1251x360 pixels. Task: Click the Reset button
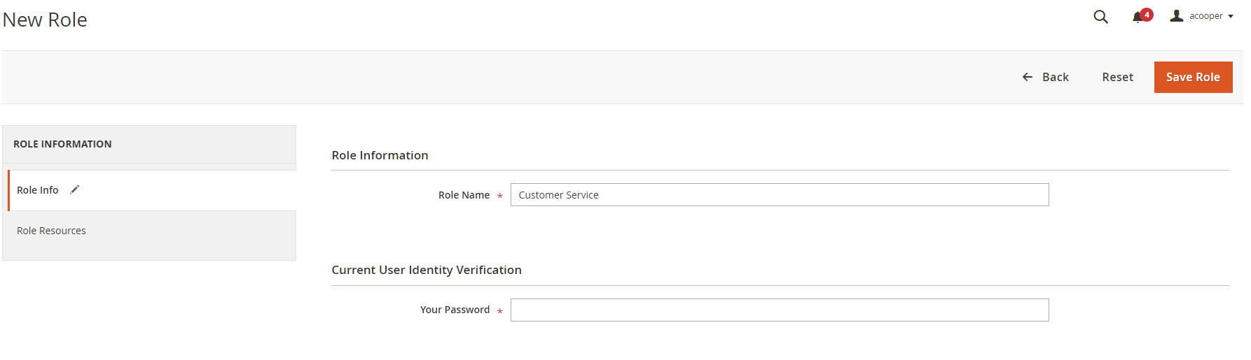(x=1117, y=77)
